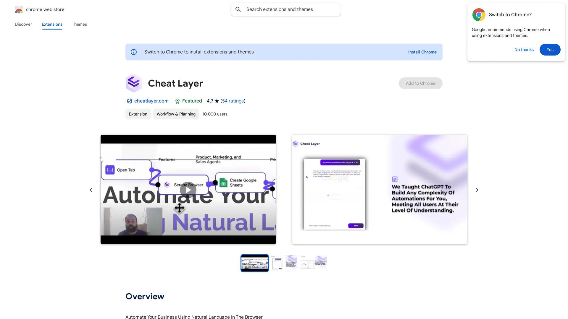Click the Install Chrome link
The height and width of the screenshot is (319, 568).
point(422,52)
